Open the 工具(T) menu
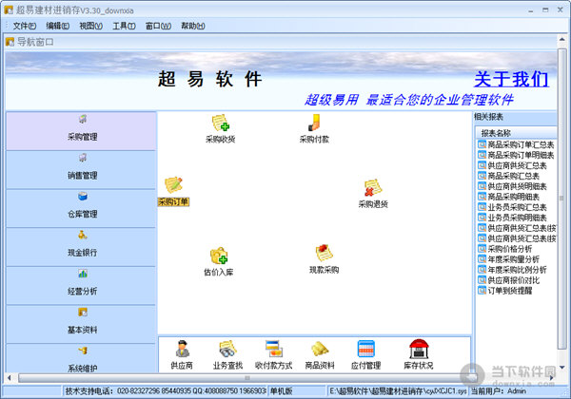Viewport: 571px width, 399px height. (124, 26)
